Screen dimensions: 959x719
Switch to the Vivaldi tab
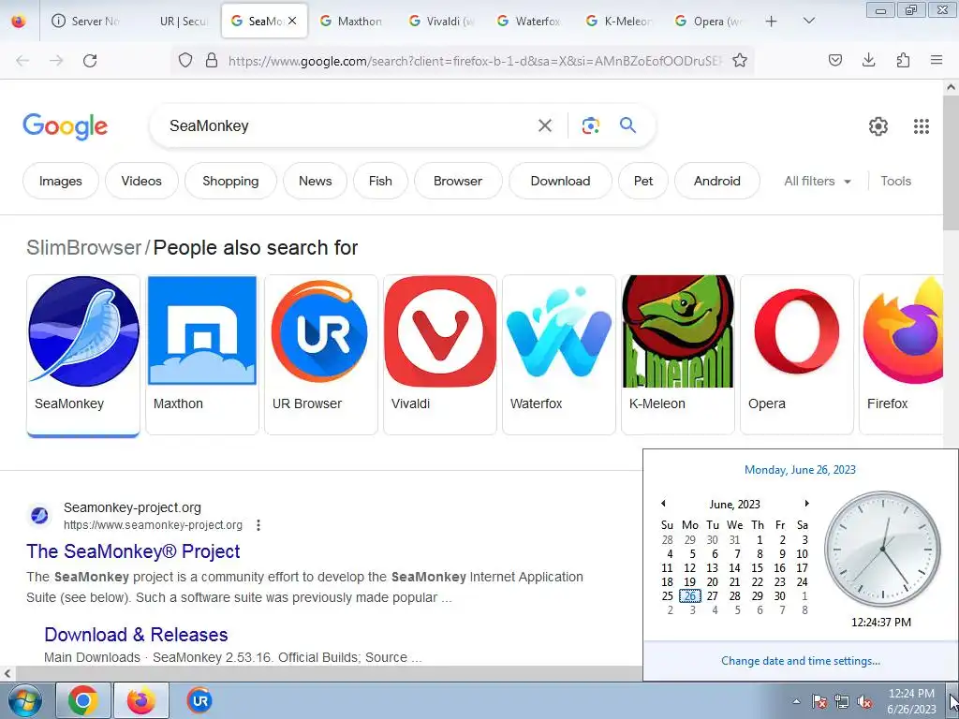point(442,21)
